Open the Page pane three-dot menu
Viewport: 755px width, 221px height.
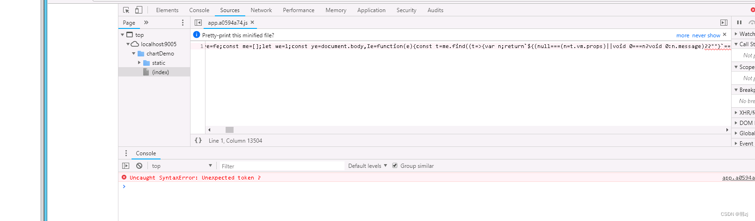point(183,22)
